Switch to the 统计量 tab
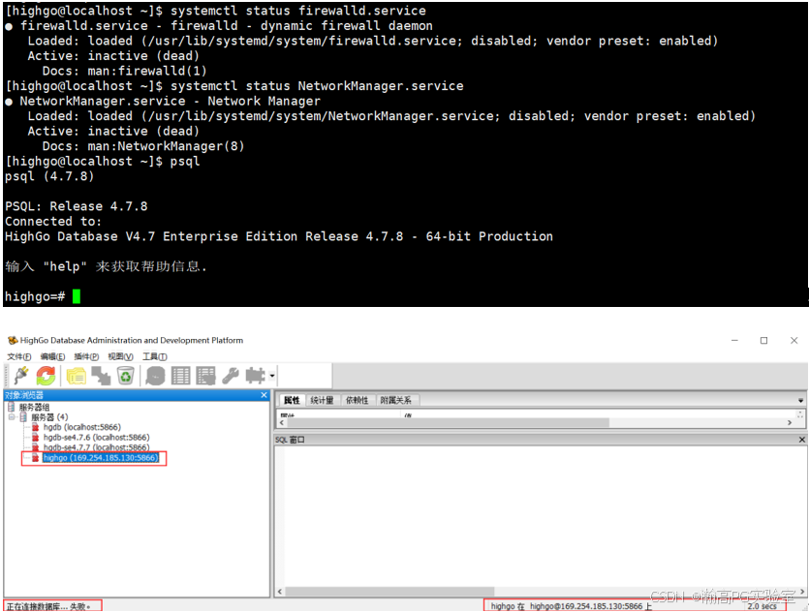The height and width of the screenshot is (612, 809). click(x=322, y=400)
